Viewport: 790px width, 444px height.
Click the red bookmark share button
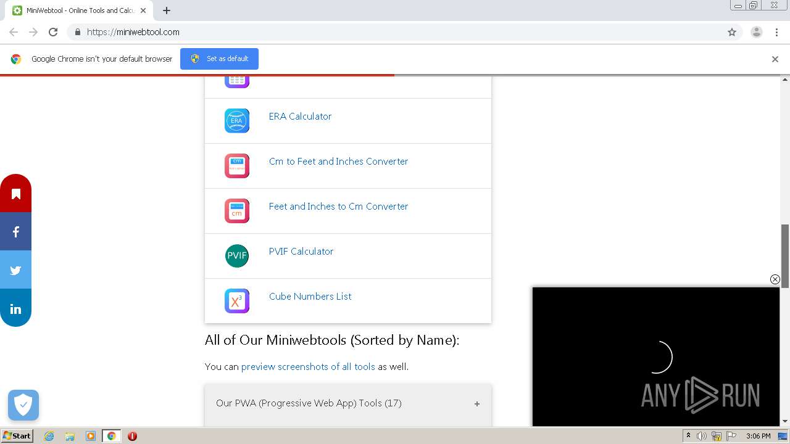pos(15,194)
